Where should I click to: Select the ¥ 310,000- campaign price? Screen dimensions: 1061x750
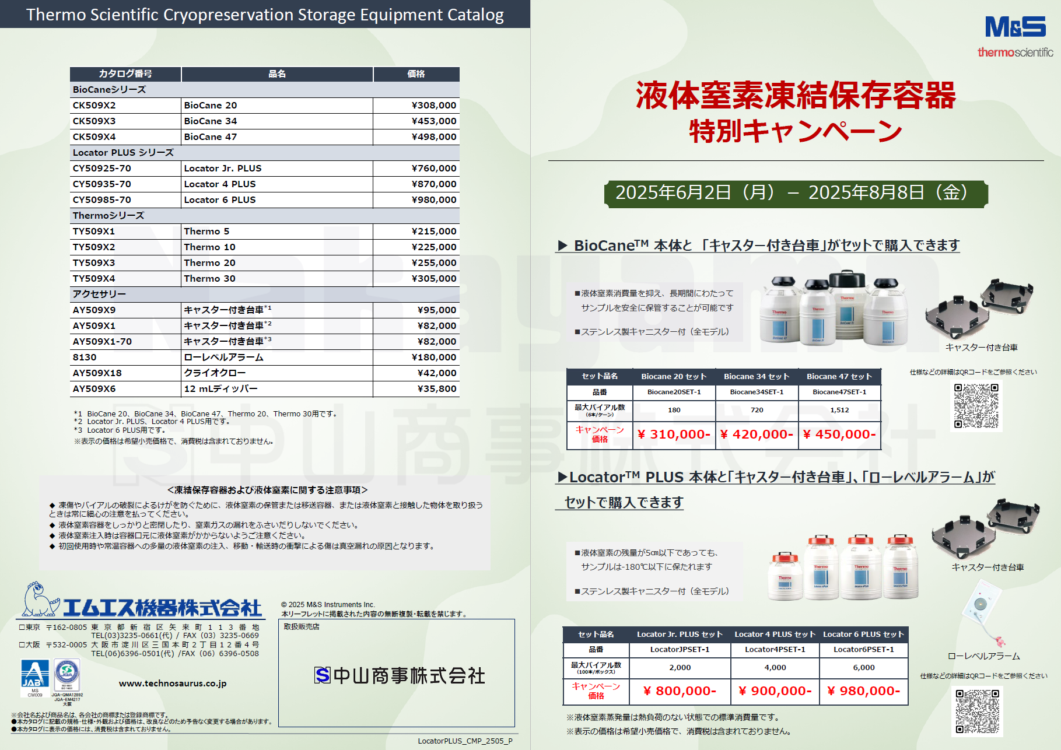pyautogui.click(x=674, y=434)
